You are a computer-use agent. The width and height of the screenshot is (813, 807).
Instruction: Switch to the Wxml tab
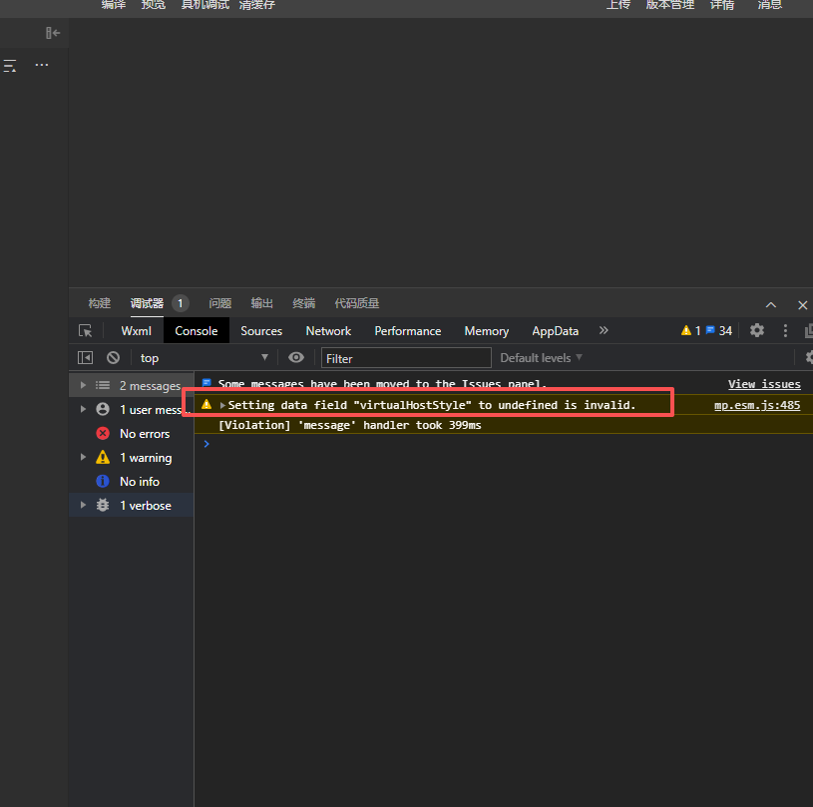[x=136, y=331]
